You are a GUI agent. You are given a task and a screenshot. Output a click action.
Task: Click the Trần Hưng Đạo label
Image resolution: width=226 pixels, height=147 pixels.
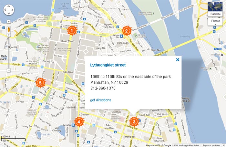click(108, 127)
